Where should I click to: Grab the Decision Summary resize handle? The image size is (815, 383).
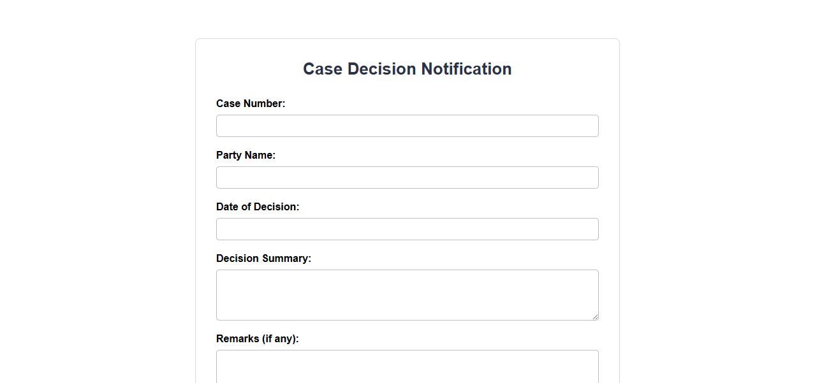tap(595, 317)
